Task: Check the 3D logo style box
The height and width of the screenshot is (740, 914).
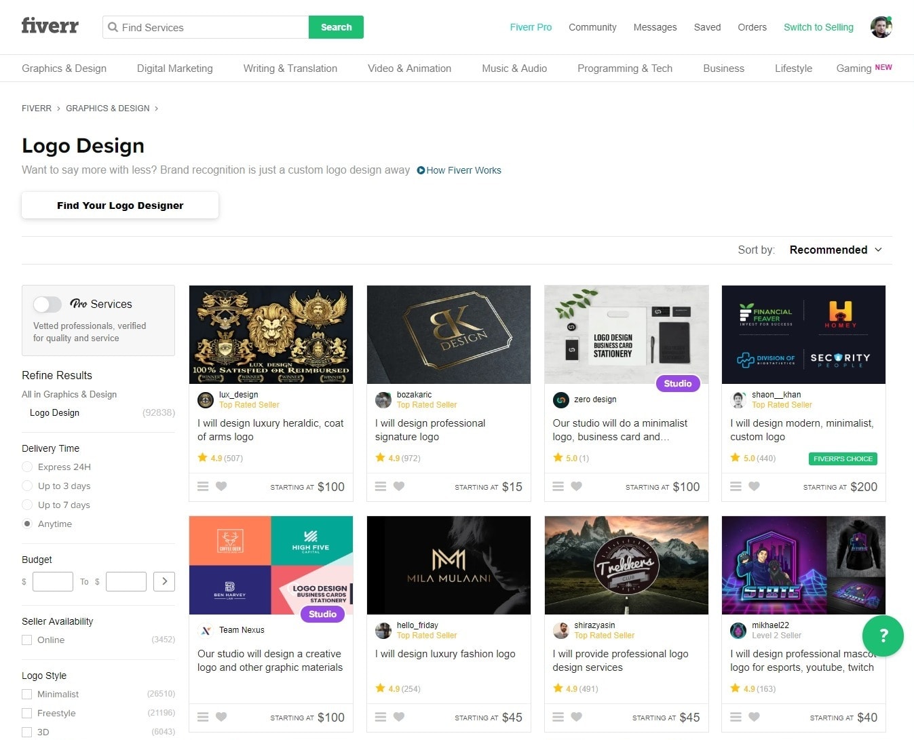Action: click(27, 732)
